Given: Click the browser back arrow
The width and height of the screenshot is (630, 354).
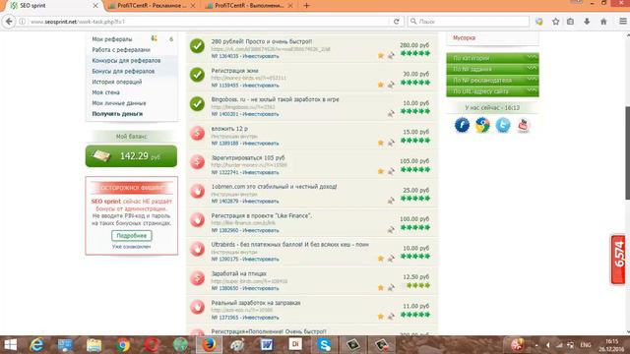Looking at the screenshot, I should point(9,22).
